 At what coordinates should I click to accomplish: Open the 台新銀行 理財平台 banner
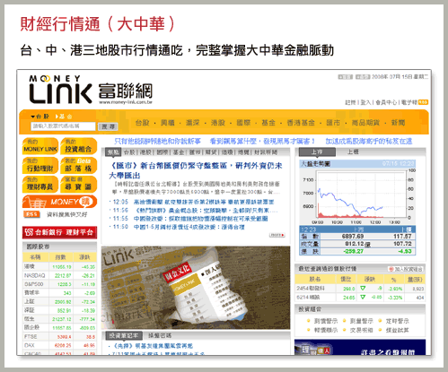(59, 232)
